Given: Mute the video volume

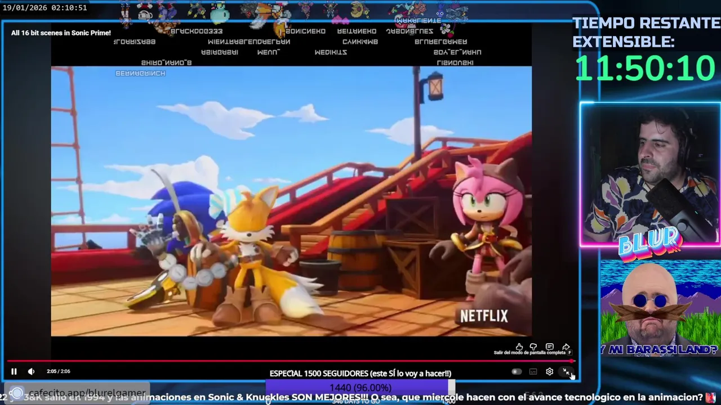Looking at the screenshot, I should (31, 371).
